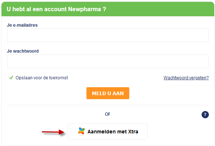Click the Aanmelden met Xtra text label

tap(113, 132)
